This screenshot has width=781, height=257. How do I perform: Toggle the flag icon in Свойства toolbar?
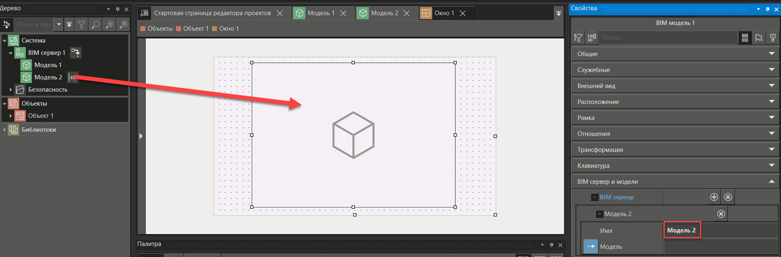coord(759,38)
